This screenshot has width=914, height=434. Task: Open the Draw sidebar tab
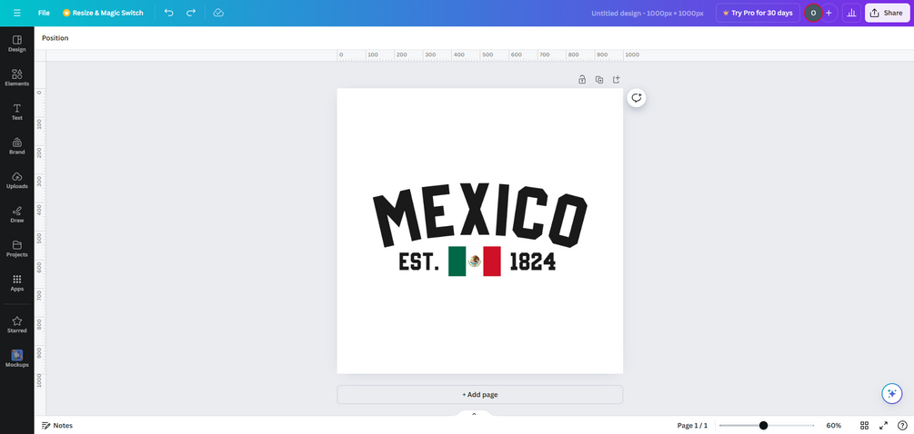point(17,214)
